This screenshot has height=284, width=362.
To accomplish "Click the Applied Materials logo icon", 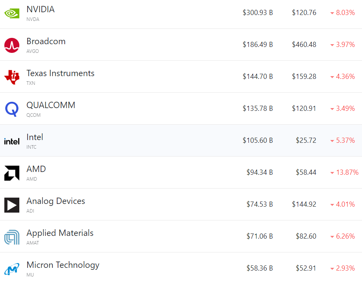I will coord(12,237).
